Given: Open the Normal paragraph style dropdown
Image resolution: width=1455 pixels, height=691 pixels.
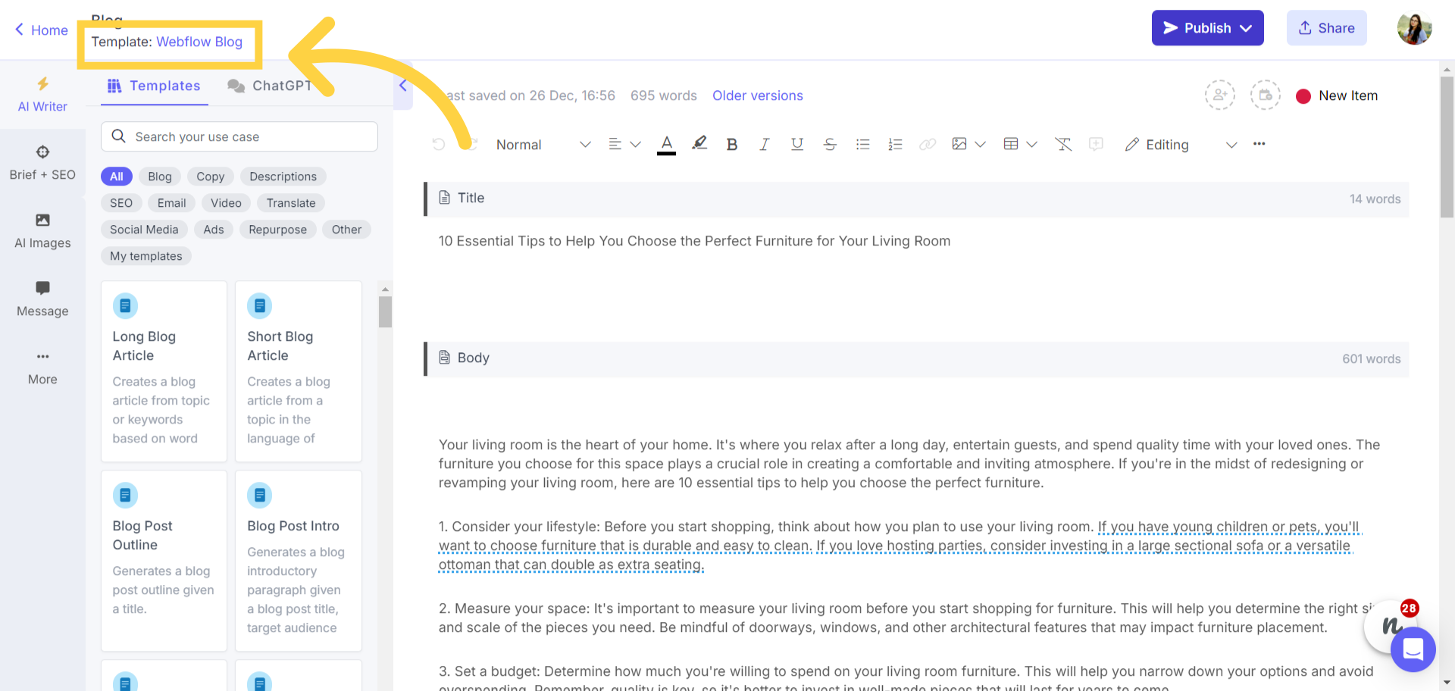Looking at the screenshot, I should 543,144.
